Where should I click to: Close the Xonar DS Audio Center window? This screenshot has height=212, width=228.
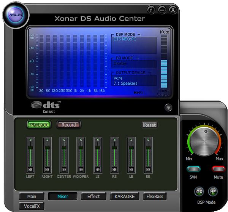point(173,10)
